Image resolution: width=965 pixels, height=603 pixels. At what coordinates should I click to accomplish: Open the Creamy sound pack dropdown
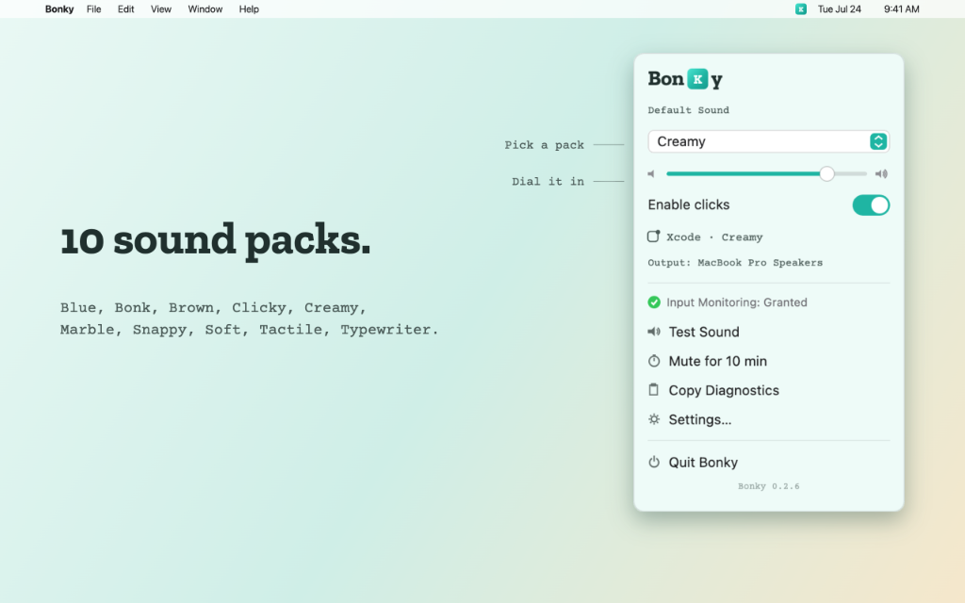tap(769, 141)
